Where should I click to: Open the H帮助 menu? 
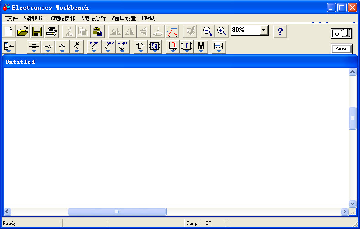pos(148,18)
